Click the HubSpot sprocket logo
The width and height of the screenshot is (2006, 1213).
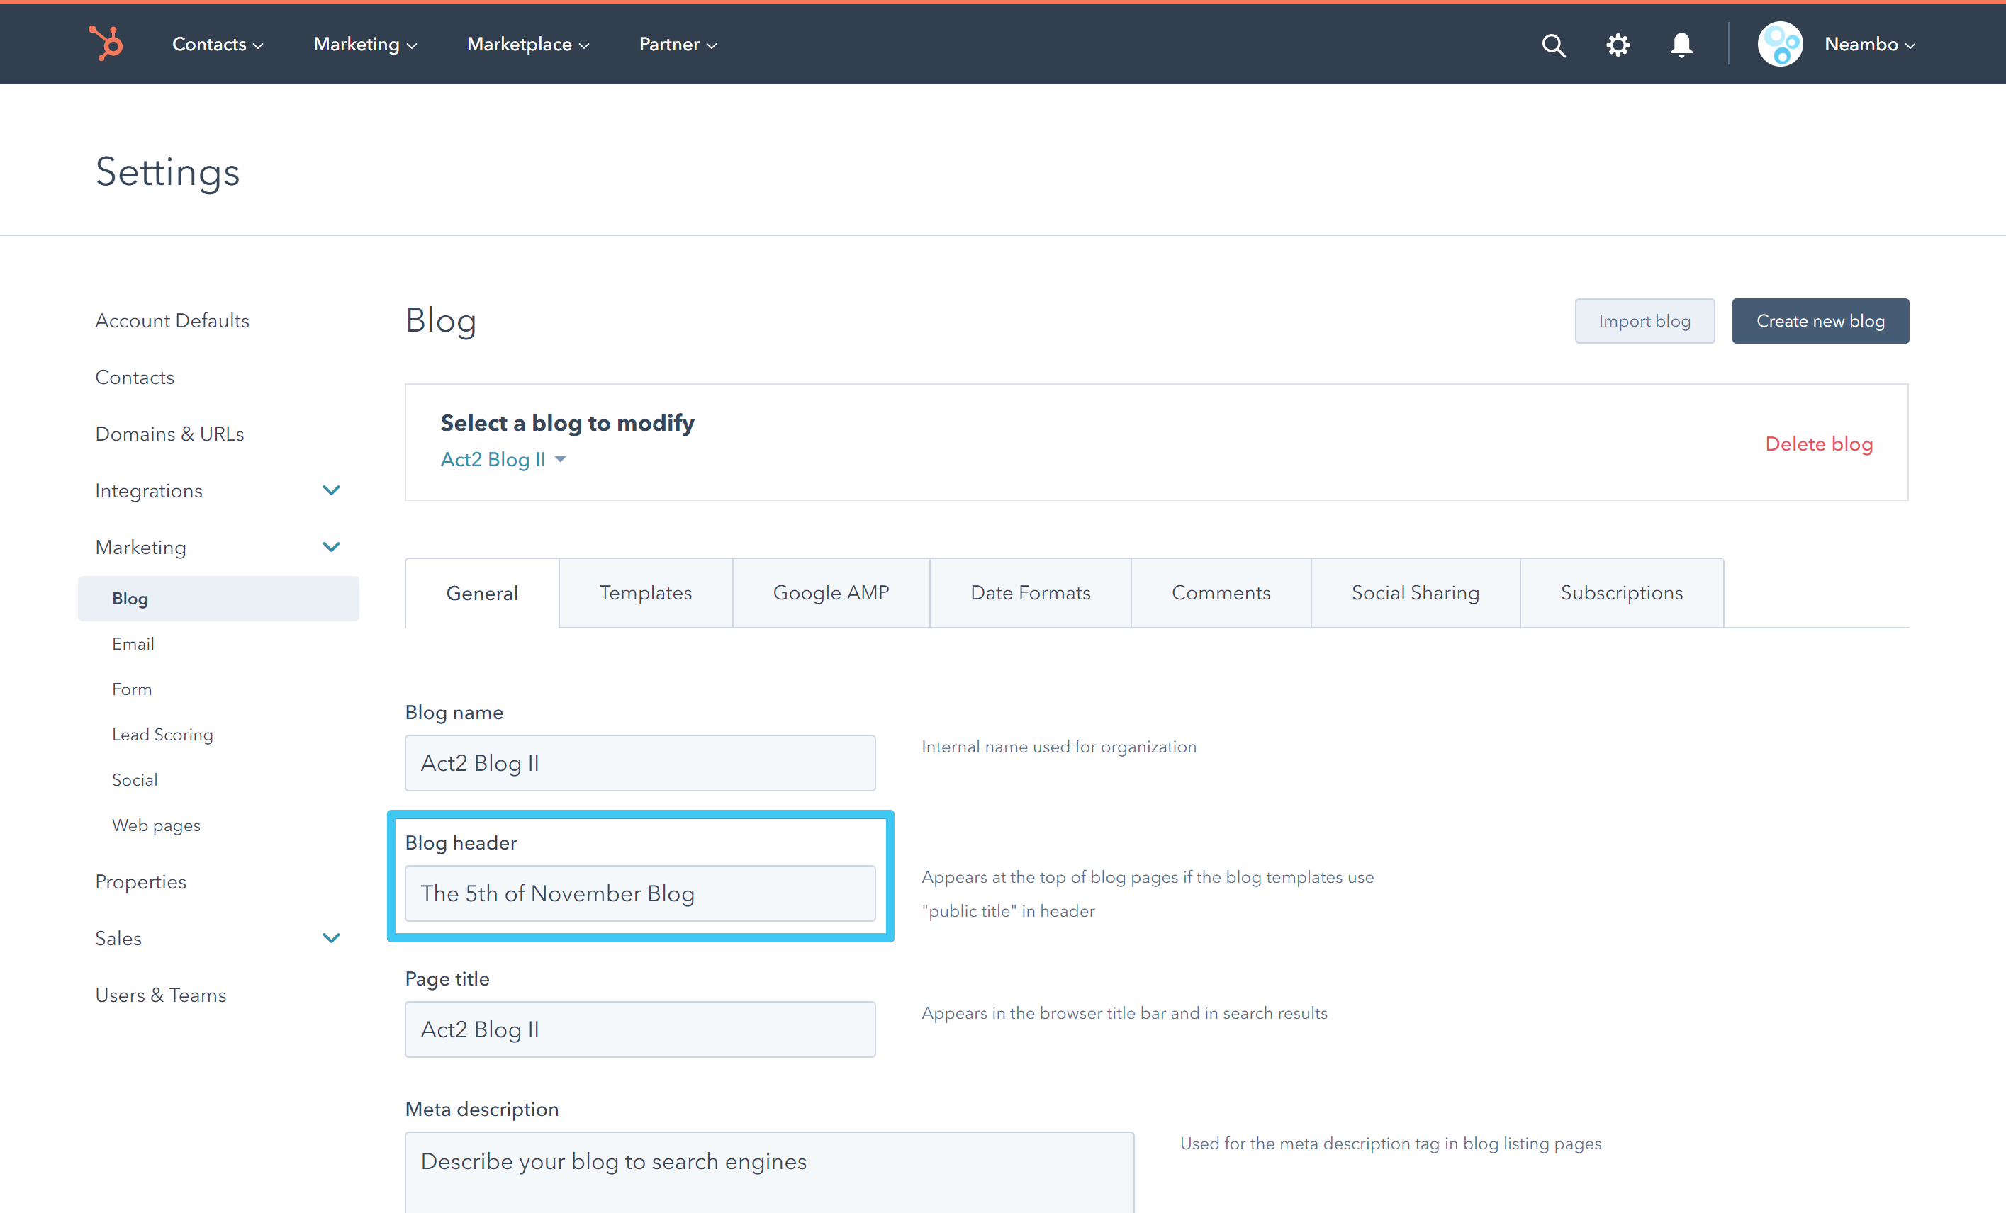pos(106,43)
